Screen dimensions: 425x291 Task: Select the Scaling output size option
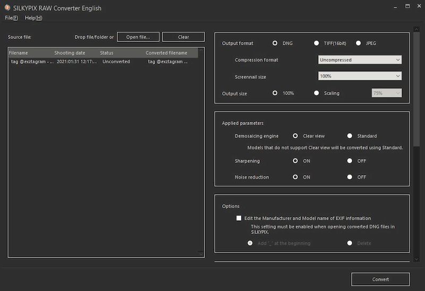tap(317, 93)
